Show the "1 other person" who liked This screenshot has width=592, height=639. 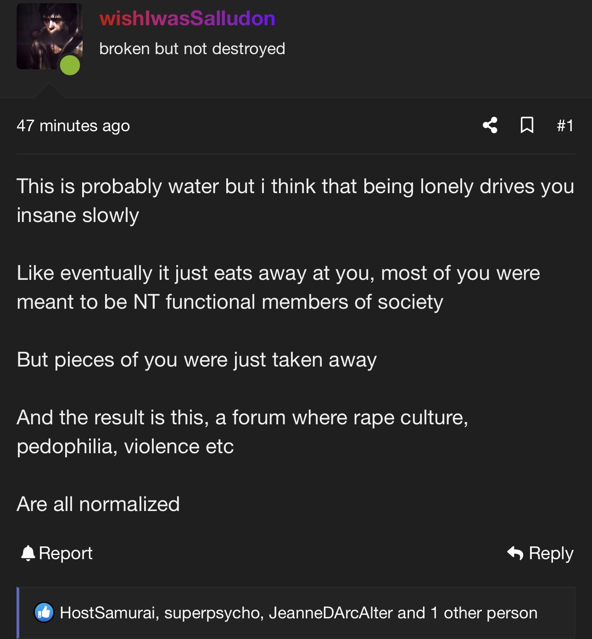[484, 613]
